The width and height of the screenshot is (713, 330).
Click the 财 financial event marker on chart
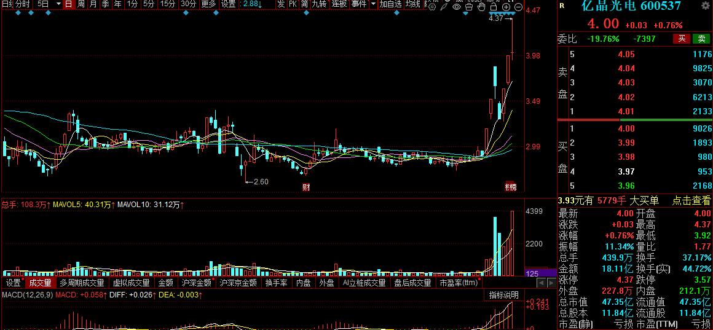(306, 187)
